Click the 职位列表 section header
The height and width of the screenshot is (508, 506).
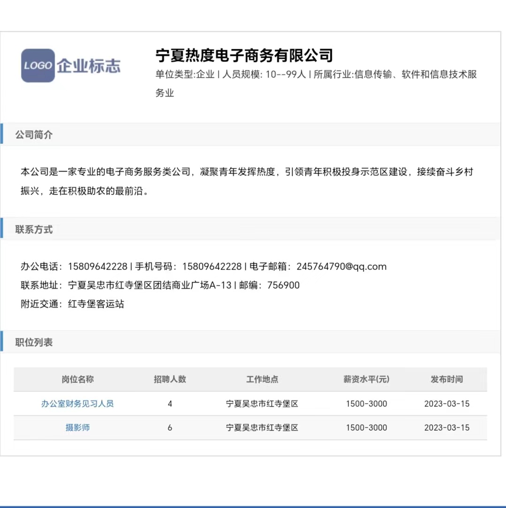click(34, 343)
